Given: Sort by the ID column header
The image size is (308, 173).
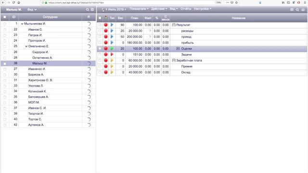Looking at the screenshot, I should pyautogui.click(x=14, y=17).
